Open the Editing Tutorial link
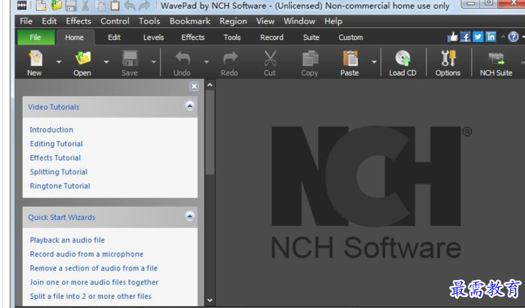Screen dimensions: 525x308 coord(57,144)
